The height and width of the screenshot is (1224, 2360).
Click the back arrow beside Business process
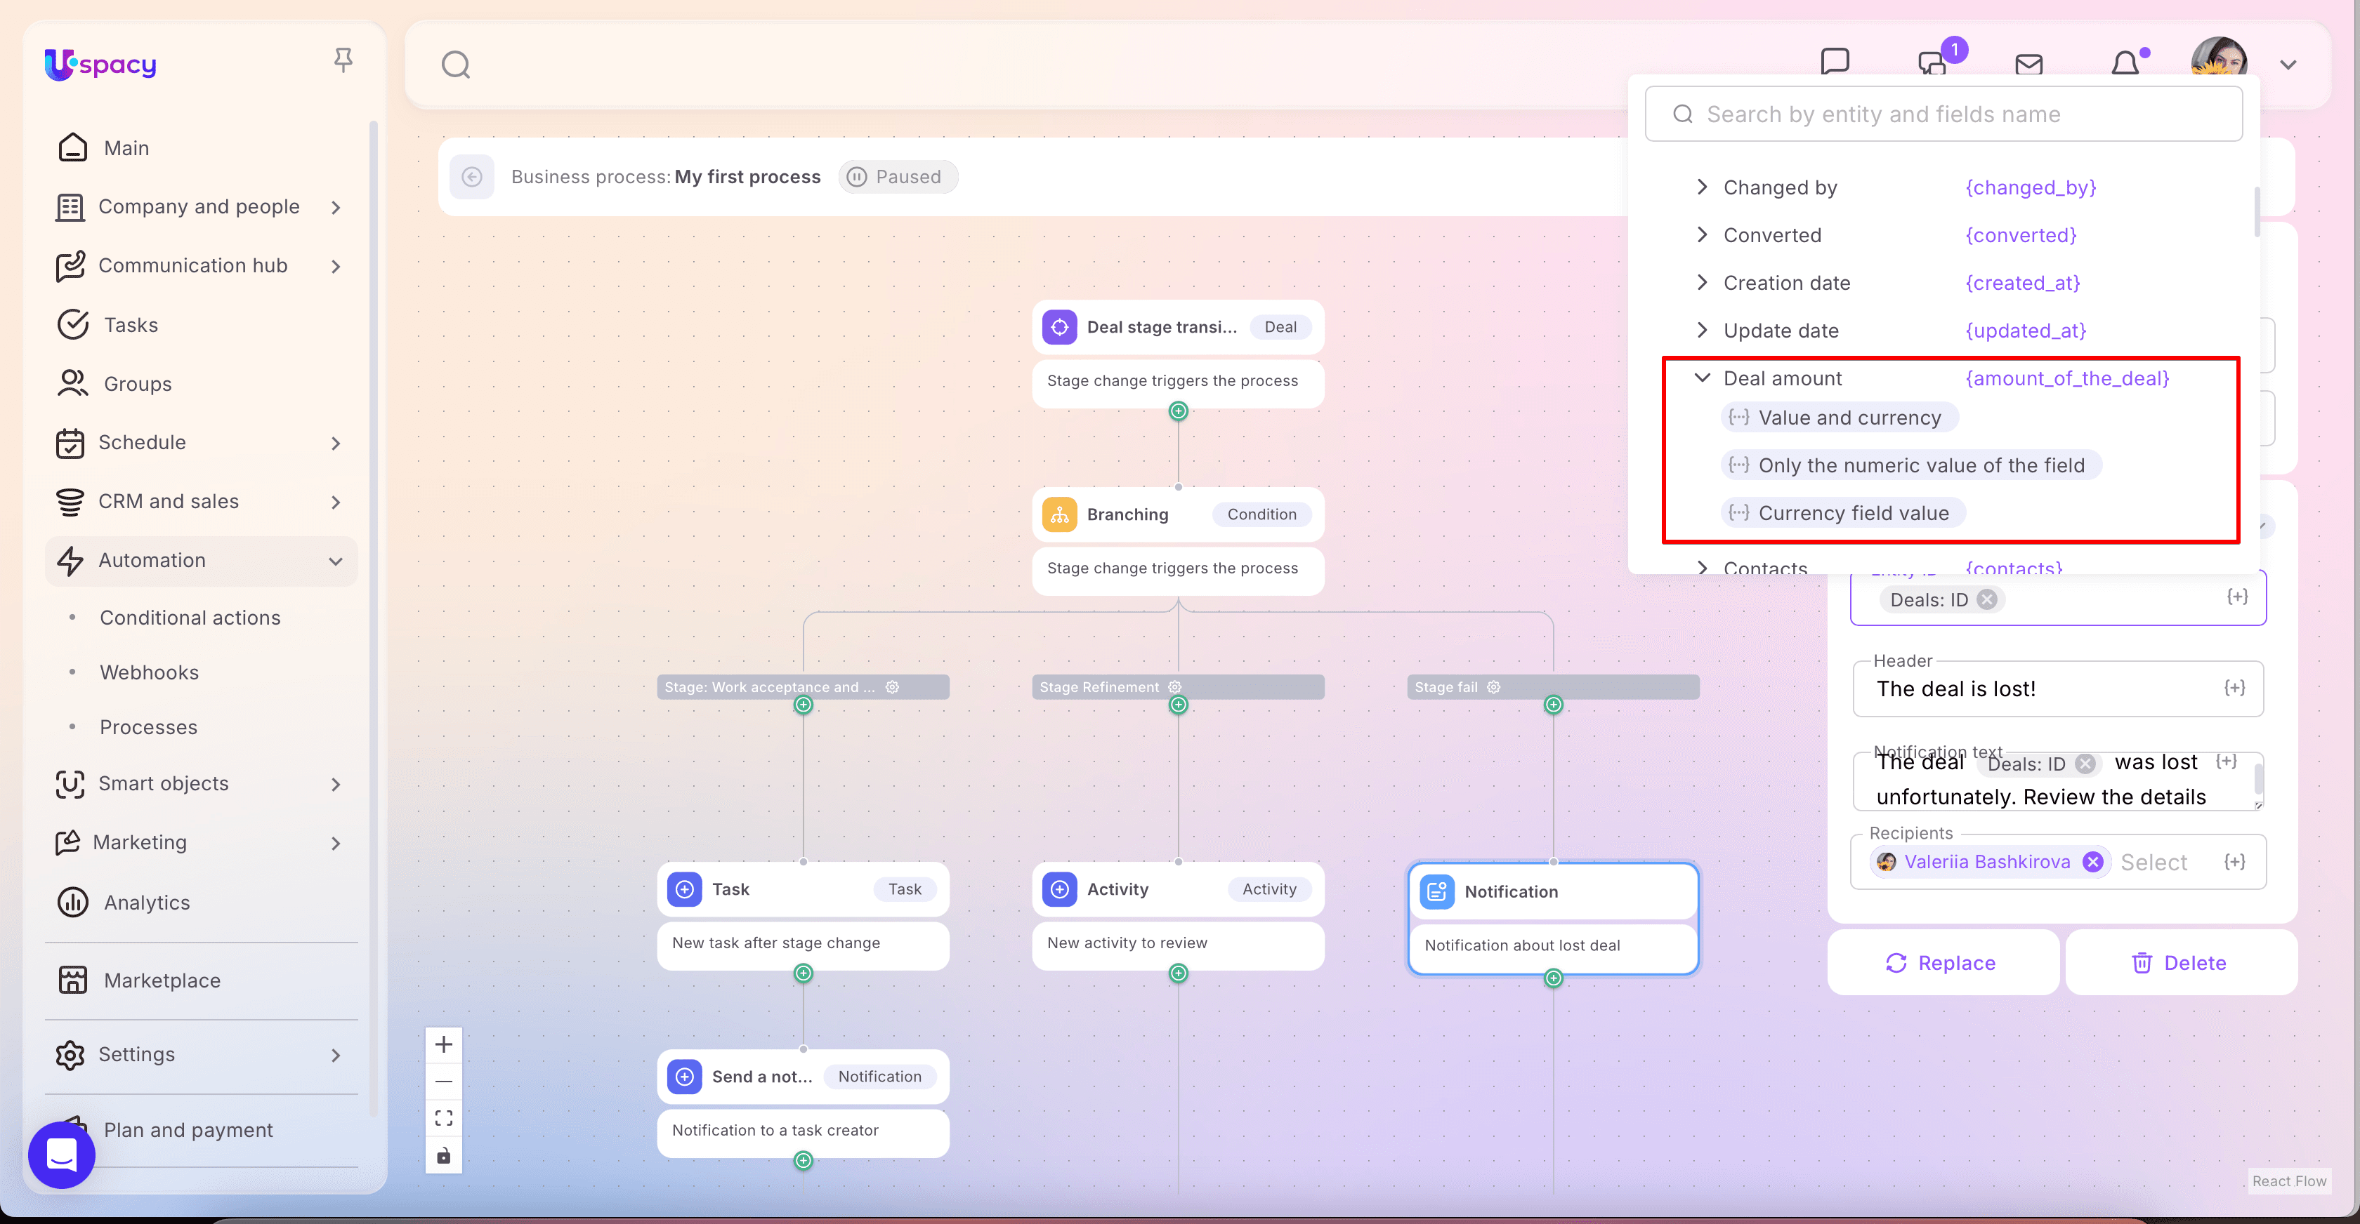[472, 177]
